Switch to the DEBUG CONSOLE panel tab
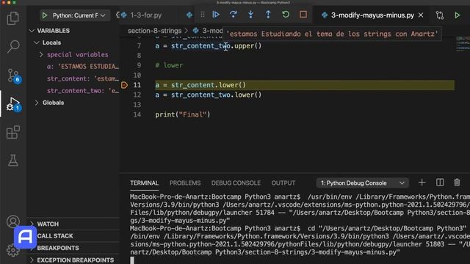Screen dimensions: 470x264 [x=236, y=183]
